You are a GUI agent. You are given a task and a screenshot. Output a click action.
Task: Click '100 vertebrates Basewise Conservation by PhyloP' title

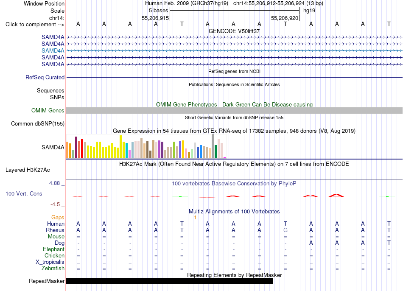234,184
